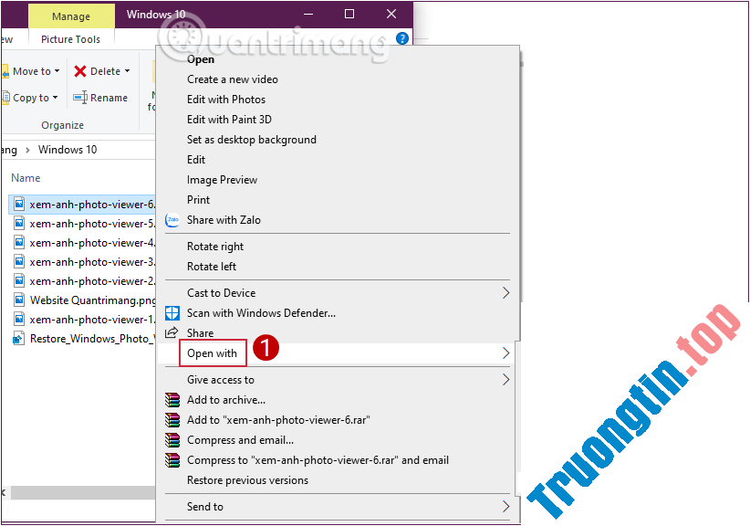Click the Windows Defender shield icon

(x=172, y=312)
